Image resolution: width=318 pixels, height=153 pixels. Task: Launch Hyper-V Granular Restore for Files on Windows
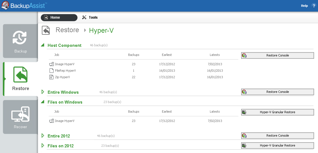[277, 112]
